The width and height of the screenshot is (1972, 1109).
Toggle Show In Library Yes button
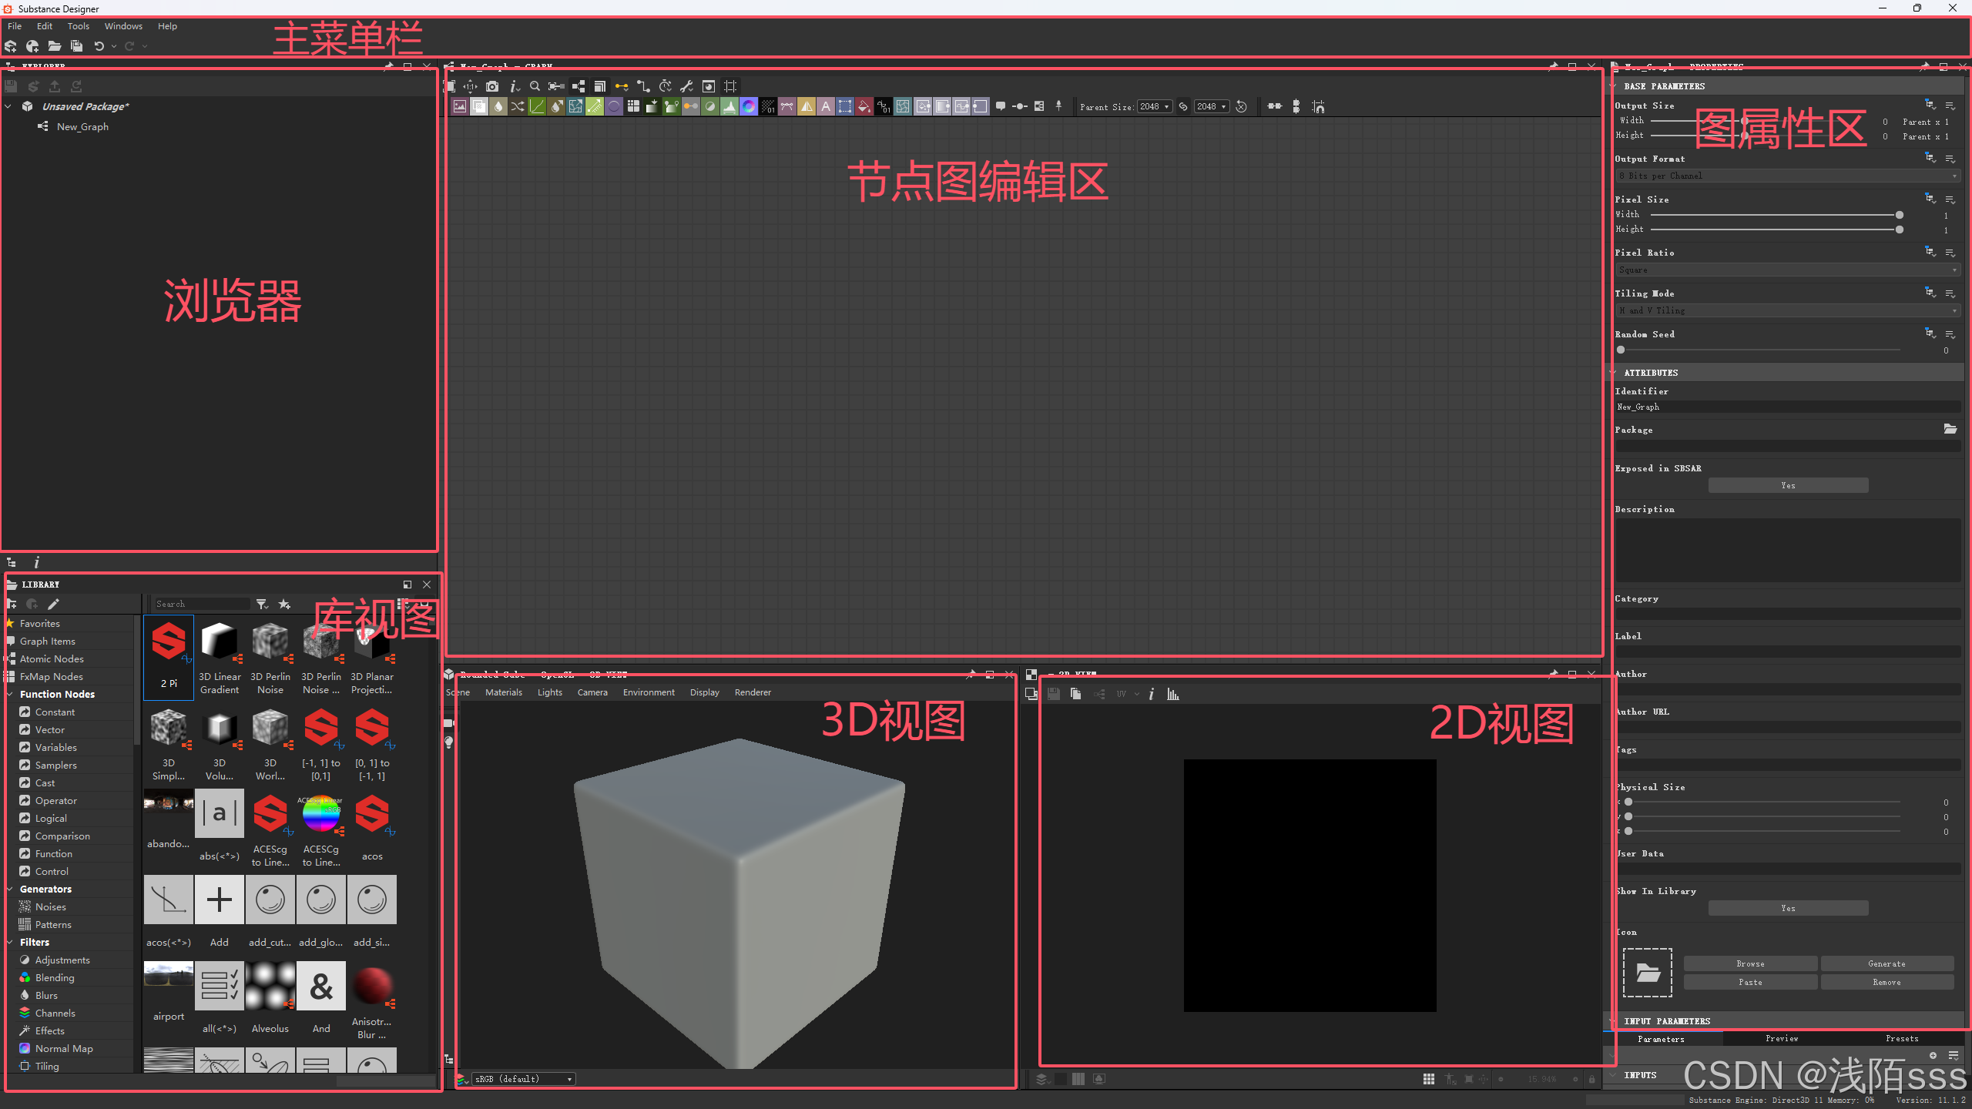click(1788, 908)
